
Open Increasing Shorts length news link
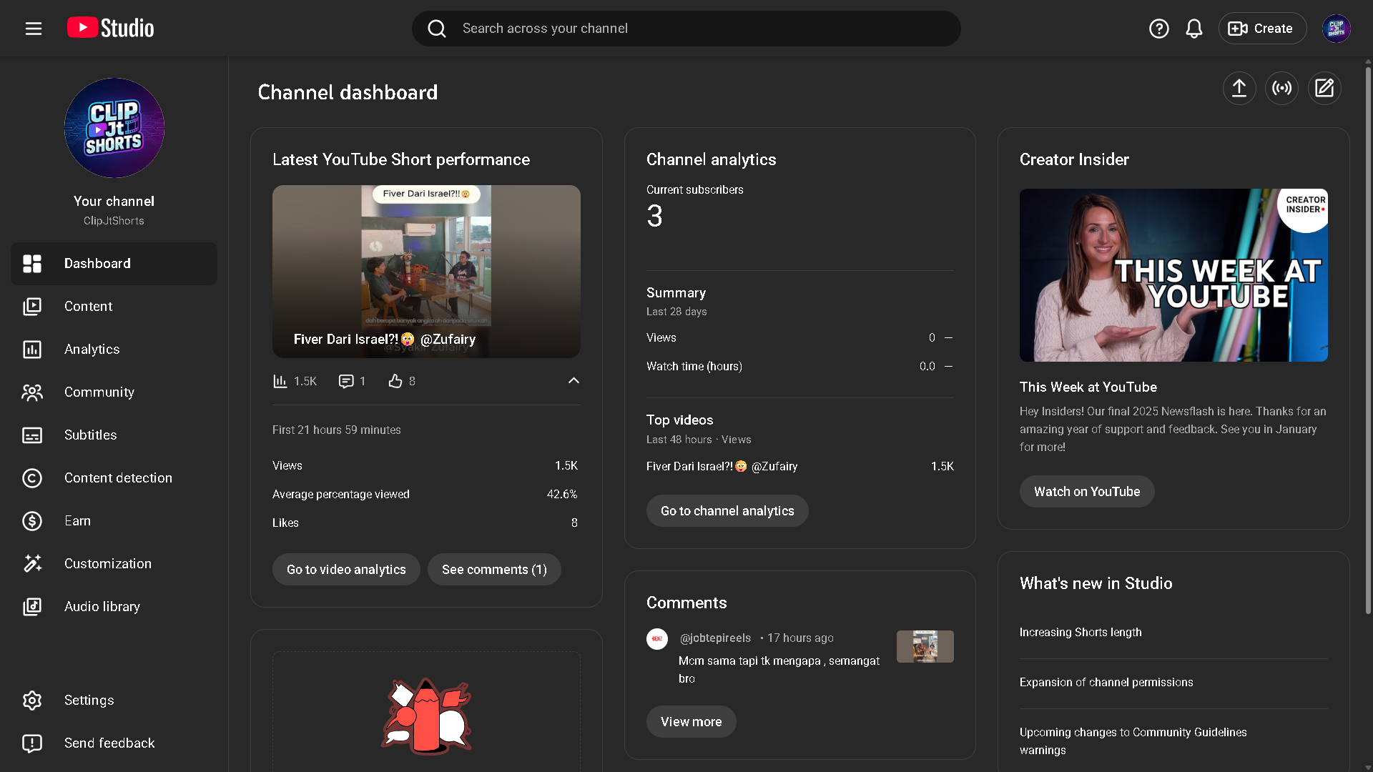click(1080, 633)
